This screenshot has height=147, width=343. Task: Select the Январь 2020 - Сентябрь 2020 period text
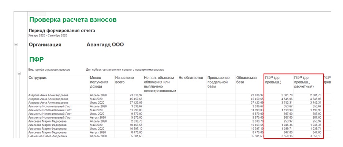pyautogui.click(x=48, y=35)
